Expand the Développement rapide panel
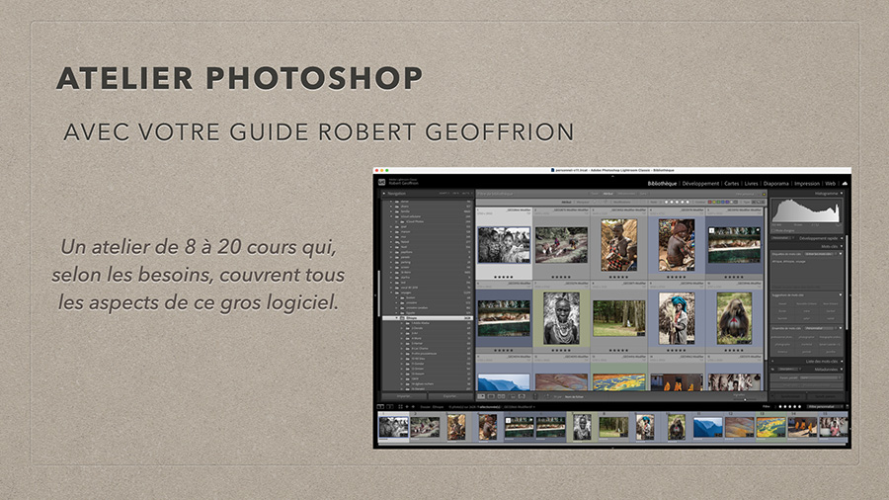 pyautogui.click(x=843, y=238)
